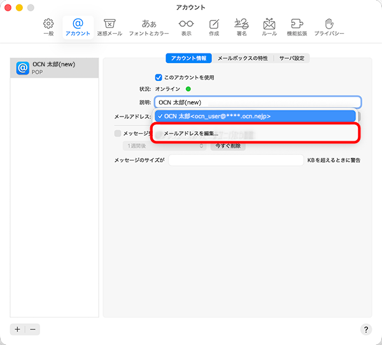Open the 署名 (Signatures) preferences
The width and height of the screenshot is (382, 345).
pos(241,26)
